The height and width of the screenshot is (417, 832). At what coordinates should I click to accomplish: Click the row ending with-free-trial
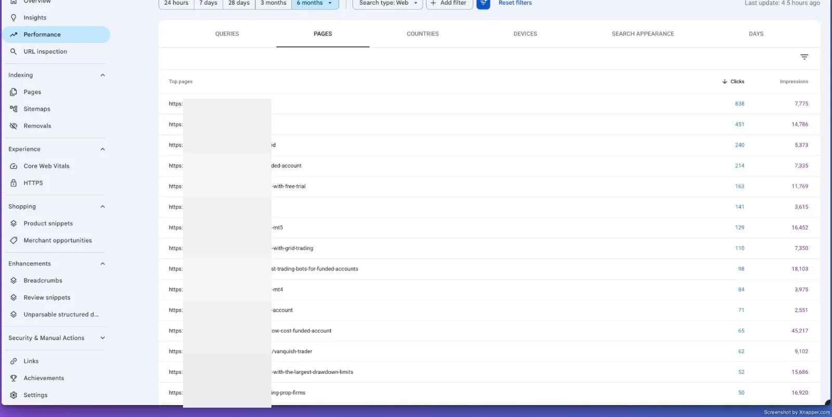pos(489,186)
